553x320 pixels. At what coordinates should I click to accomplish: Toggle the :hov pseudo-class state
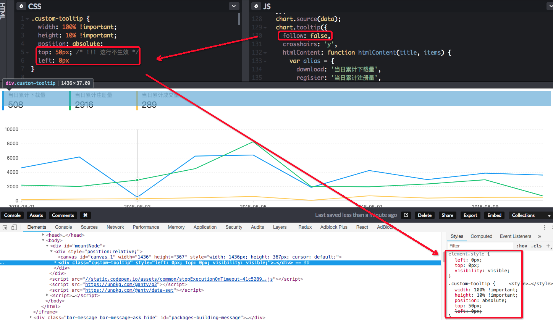click(x=522, y=246)
